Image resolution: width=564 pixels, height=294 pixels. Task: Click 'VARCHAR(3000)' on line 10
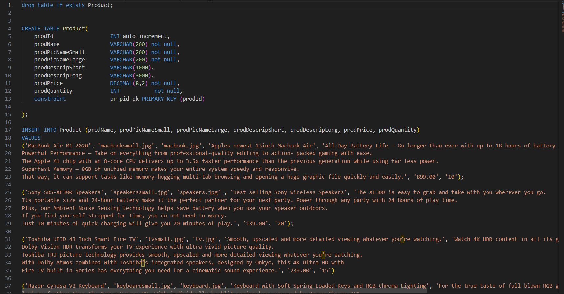coord(130,76)
